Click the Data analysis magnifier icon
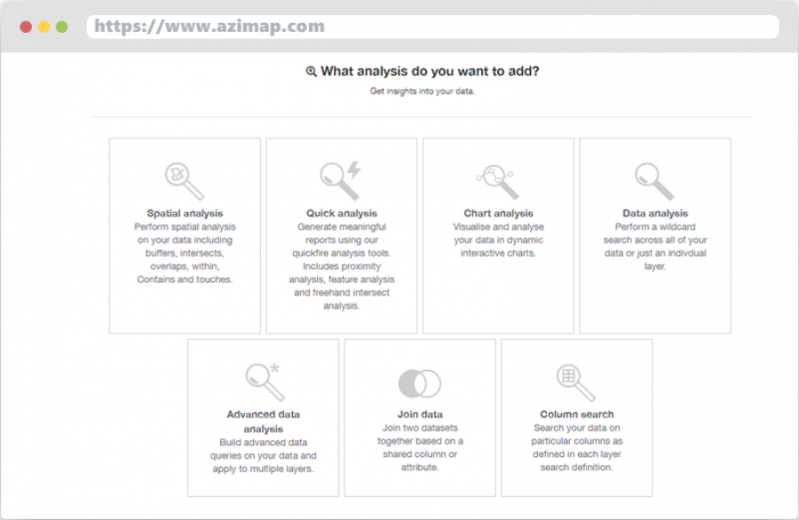Screen dimensions: 799x520 [654, 181]
